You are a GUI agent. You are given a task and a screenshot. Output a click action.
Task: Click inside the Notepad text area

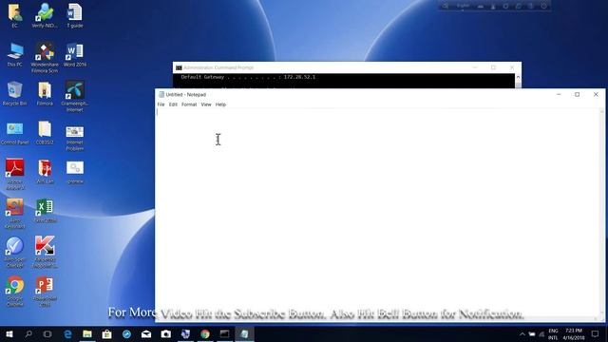point(378,213)
